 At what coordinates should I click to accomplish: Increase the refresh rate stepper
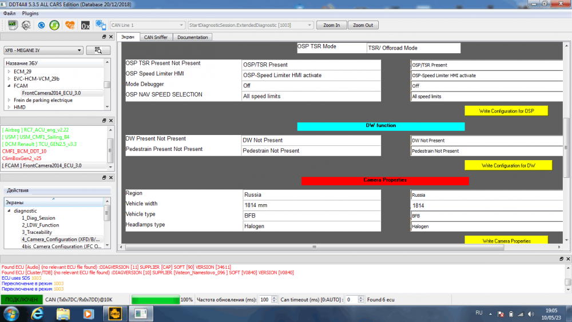[275, 297]
